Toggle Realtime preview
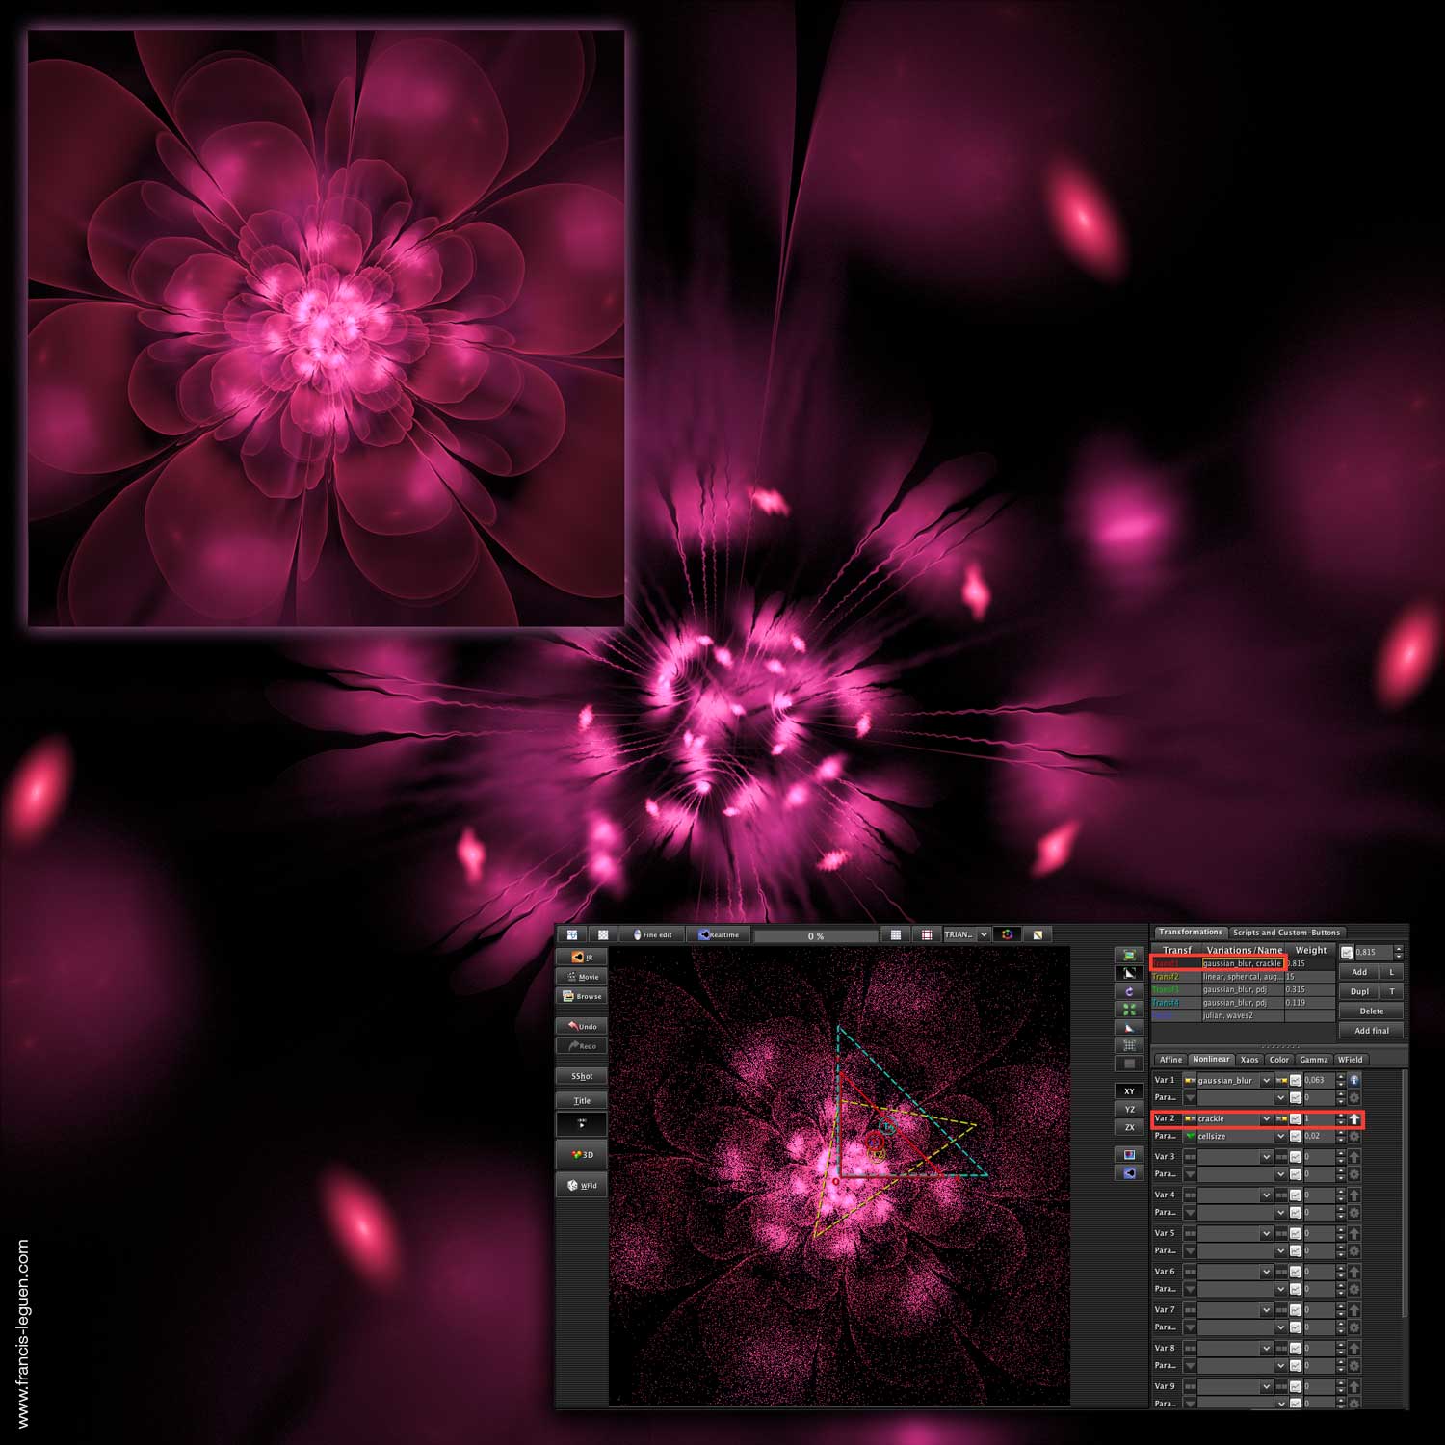The image size is (1445, 1445). [x=719, y=934]
